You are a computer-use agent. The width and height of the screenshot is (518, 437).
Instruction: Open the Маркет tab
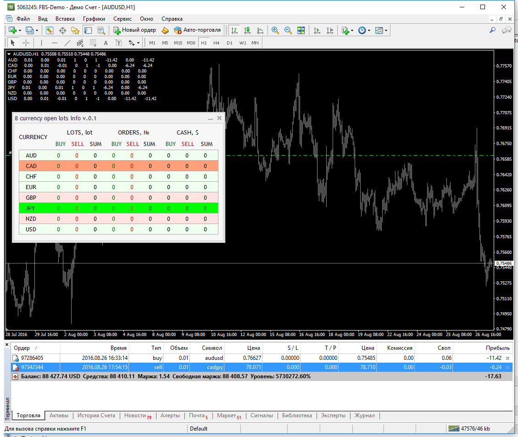click(228, 415)
